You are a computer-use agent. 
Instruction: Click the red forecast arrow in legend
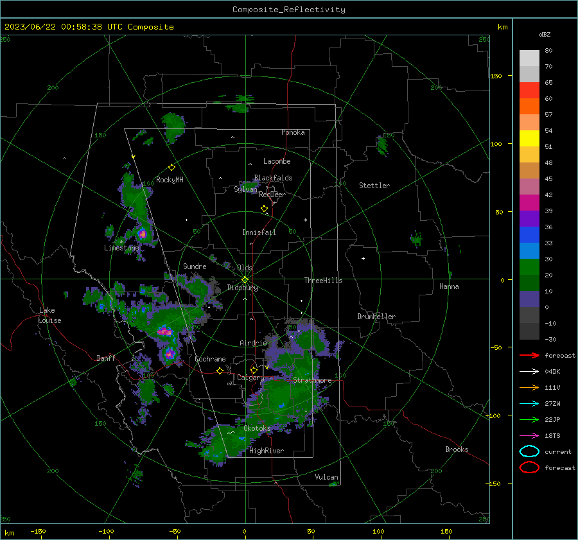coord(529,355)
